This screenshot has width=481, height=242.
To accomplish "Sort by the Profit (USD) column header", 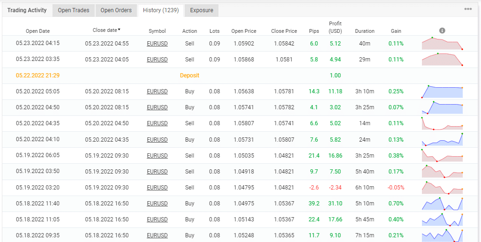I will pyautogui.click(x=335, y=27).
